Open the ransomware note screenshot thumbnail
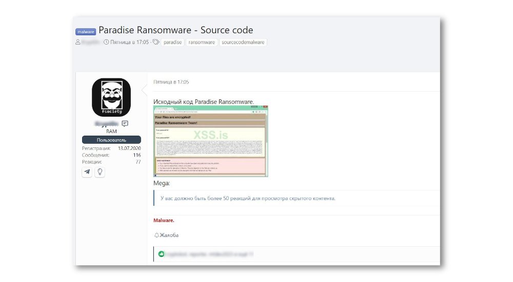Image resolution: width=513 pixels, height=282 pixels. (x=211, y=141)
